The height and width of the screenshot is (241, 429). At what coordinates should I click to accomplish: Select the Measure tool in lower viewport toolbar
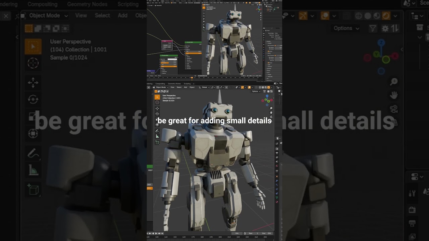click(157, 136)
